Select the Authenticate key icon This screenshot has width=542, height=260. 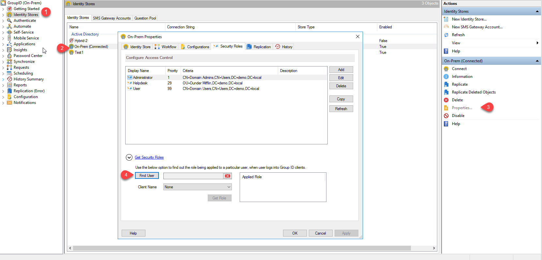point(9,21)
